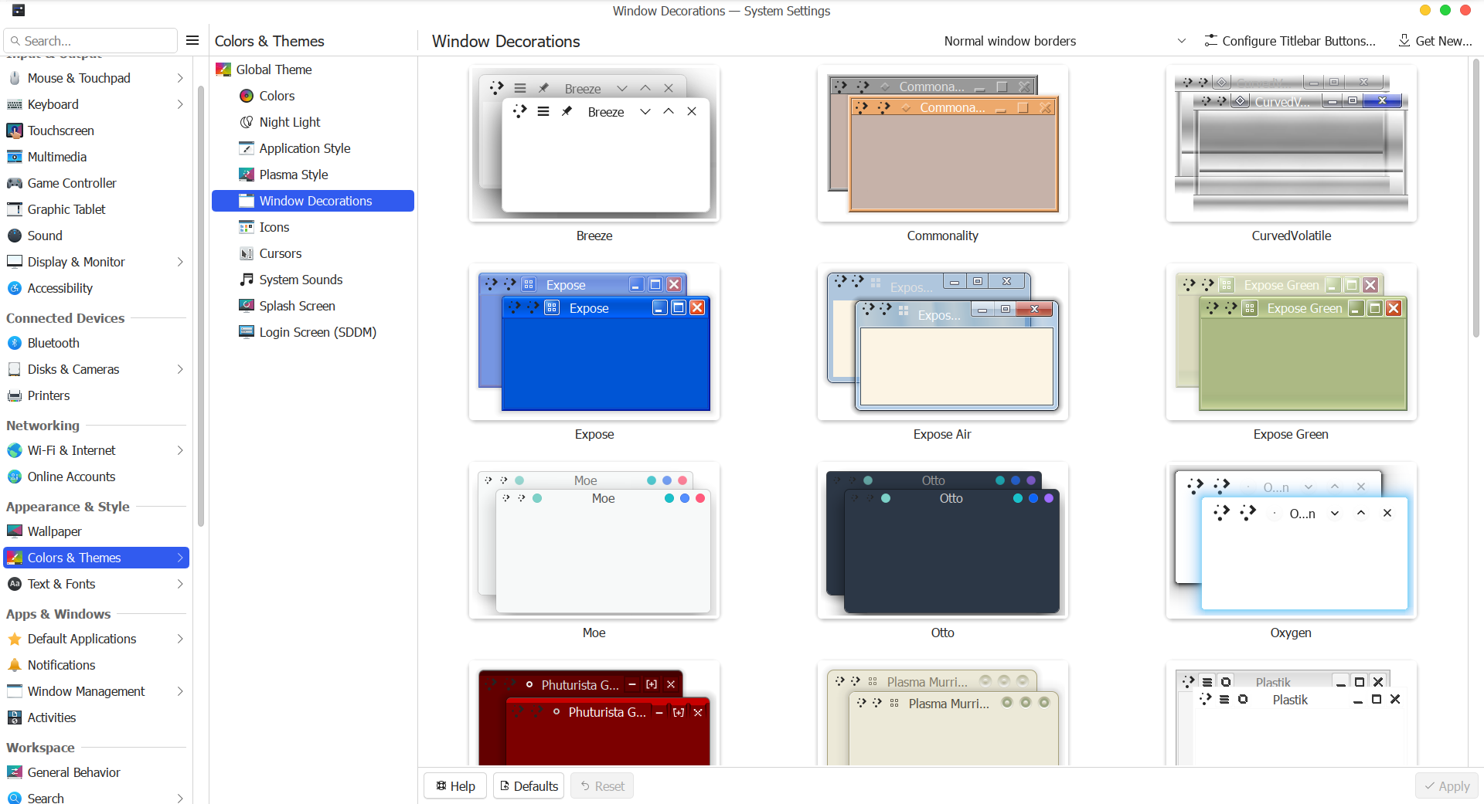Click the Online Accounts icon
Viewport: 1484px width, 804px height.
[x=15, y=477]
